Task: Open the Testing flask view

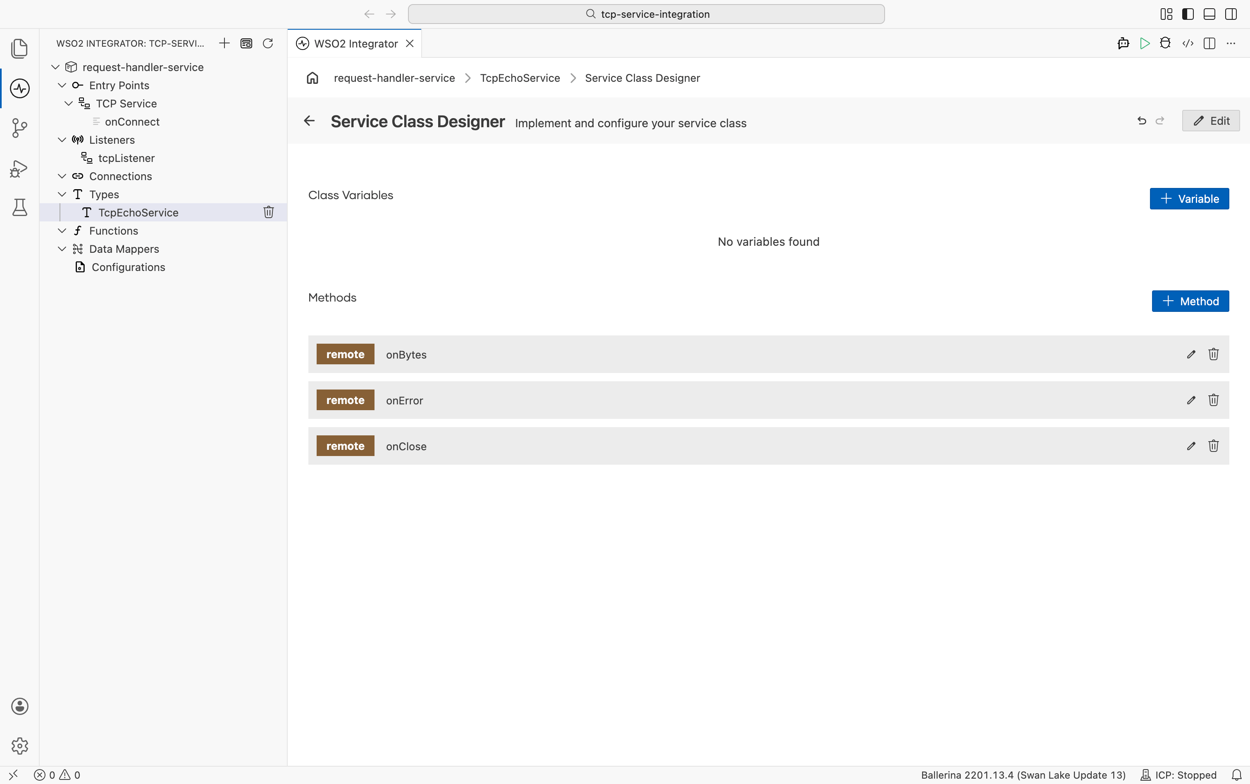Action: (20, 207)
